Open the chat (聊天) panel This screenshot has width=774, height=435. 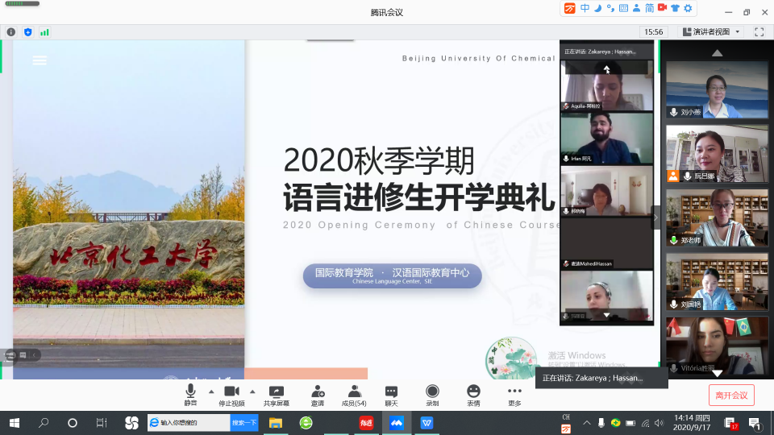pyautogui.click(x=391, y=395)
